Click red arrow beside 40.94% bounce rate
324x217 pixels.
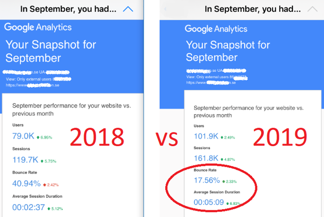44,185
